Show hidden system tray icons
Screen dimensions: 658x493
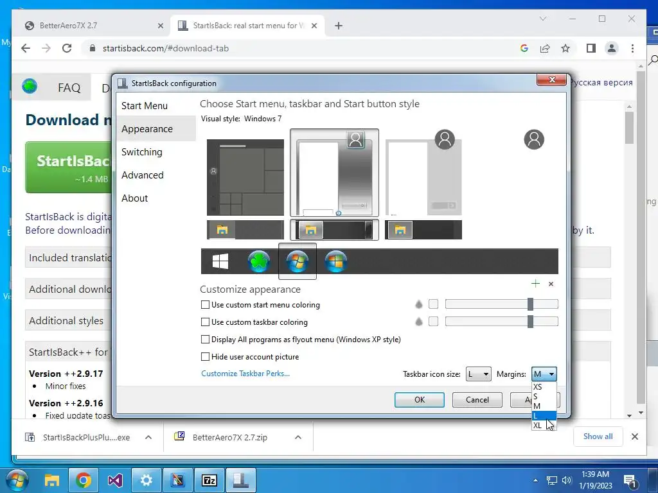click(x=535, y=480)
